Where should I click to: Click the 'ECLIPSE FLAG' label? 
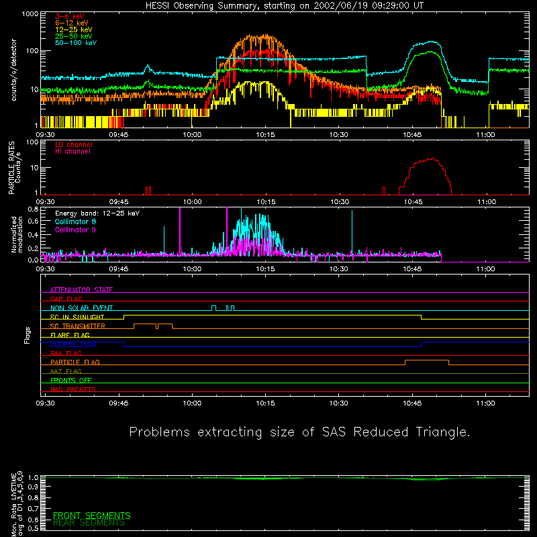73,344
